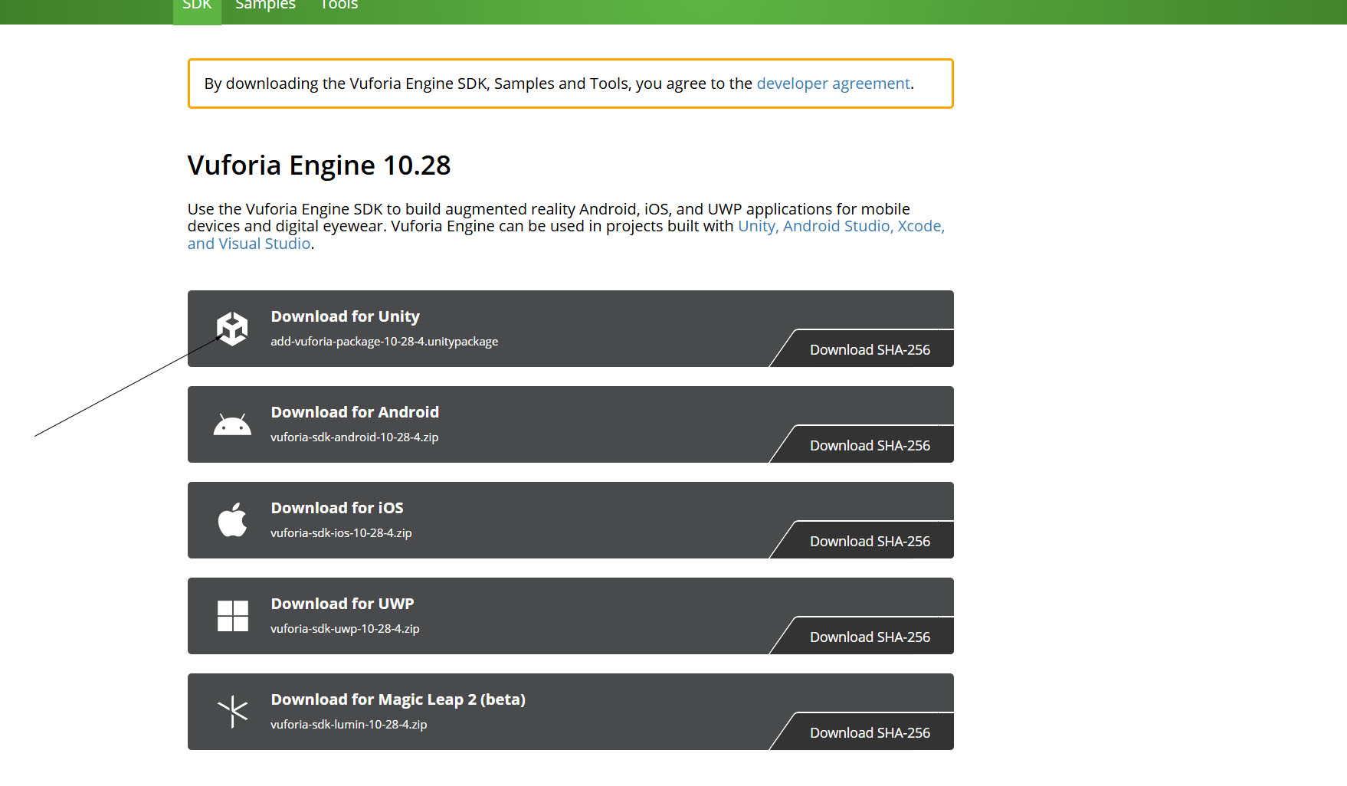Open the SDK tab
The height and width of the screenshot is (786, 1347).
click(x=197, y=6)
